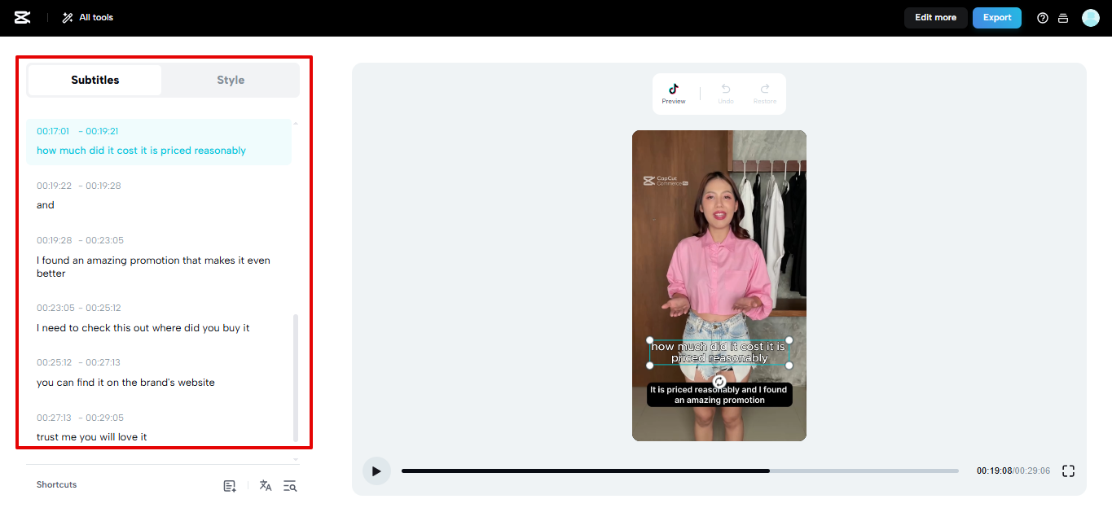The height and width of the screenshot is (521, 1112).
Task: Click the Export button
Action: (996, 17)
